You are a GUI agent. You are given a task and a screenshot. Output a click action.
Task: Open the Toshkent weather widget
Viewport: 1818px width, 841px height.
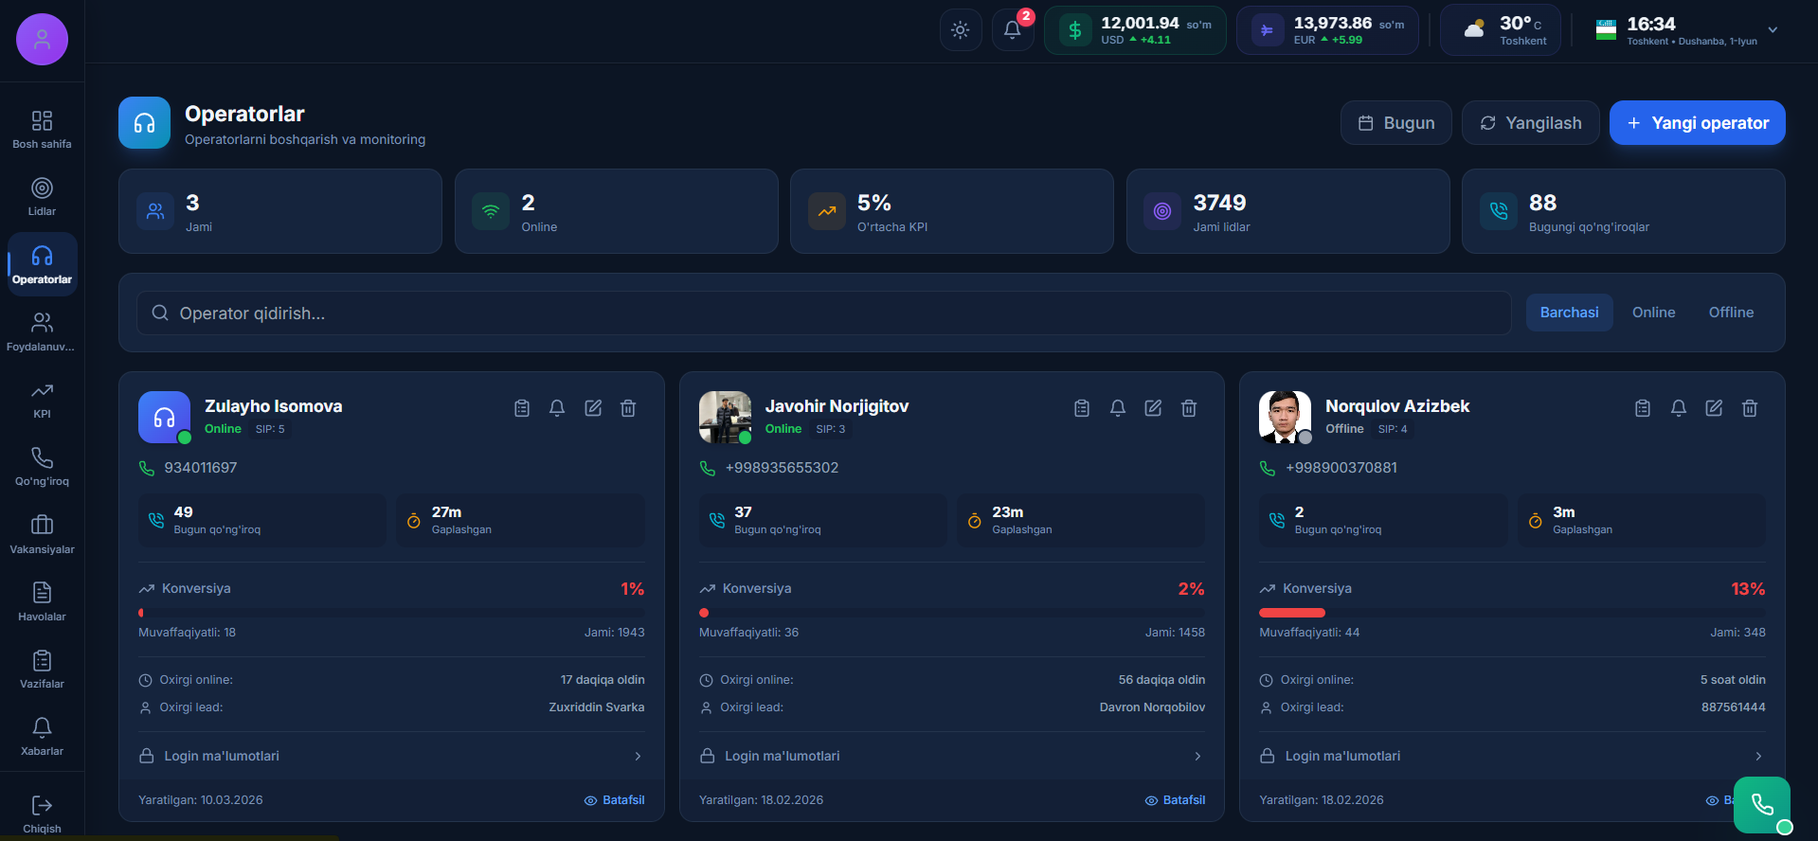(1501, 30)
